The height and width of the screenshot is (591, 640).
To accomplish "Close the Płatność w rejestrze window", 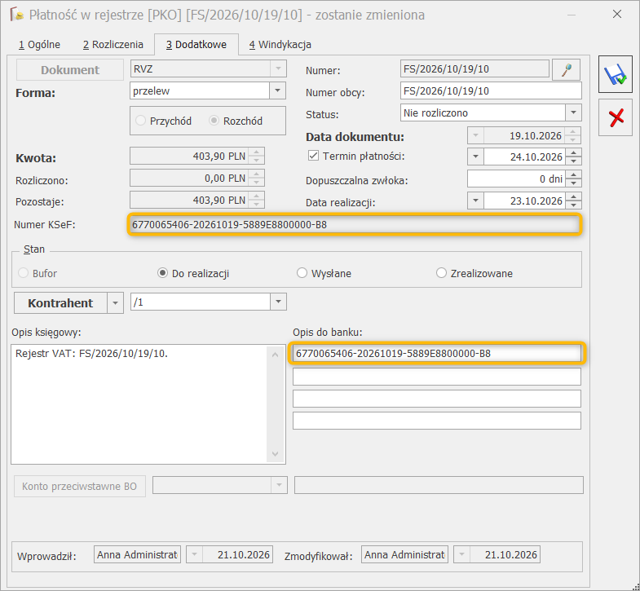I will coord(616,15).
